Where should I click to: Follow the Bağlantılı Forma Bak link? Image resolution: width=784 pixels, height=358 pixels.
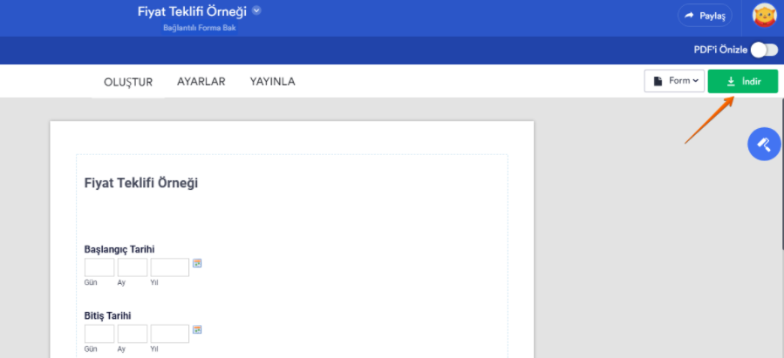pyautogui.click(x=200, y=28)
